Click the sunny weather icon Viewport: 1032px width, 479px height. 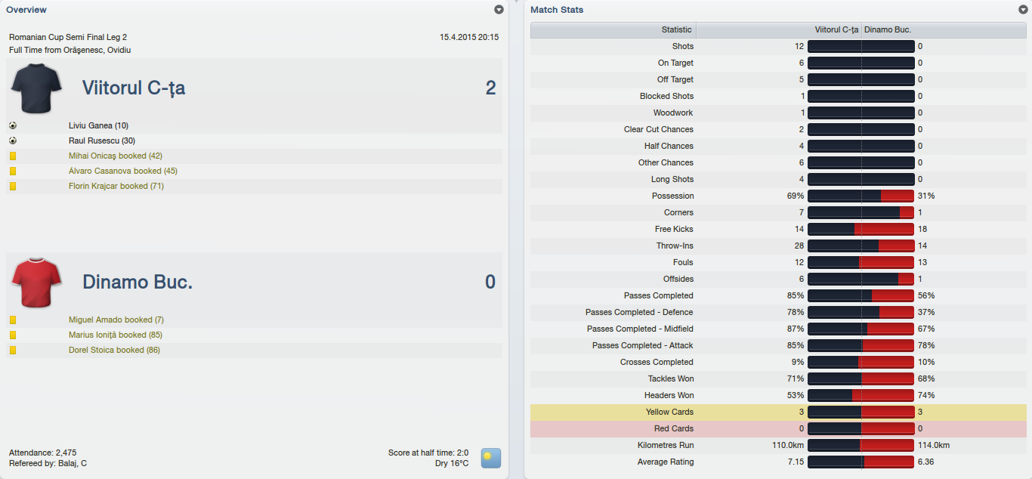pyautogui.click(x=491, y=458)
